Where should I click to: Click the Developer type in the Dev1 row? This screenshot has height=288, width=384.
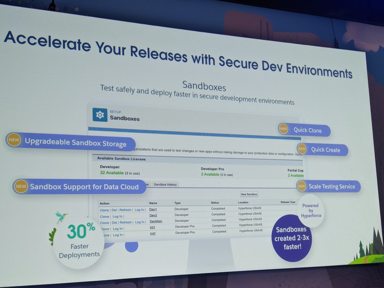pos(181,209)
